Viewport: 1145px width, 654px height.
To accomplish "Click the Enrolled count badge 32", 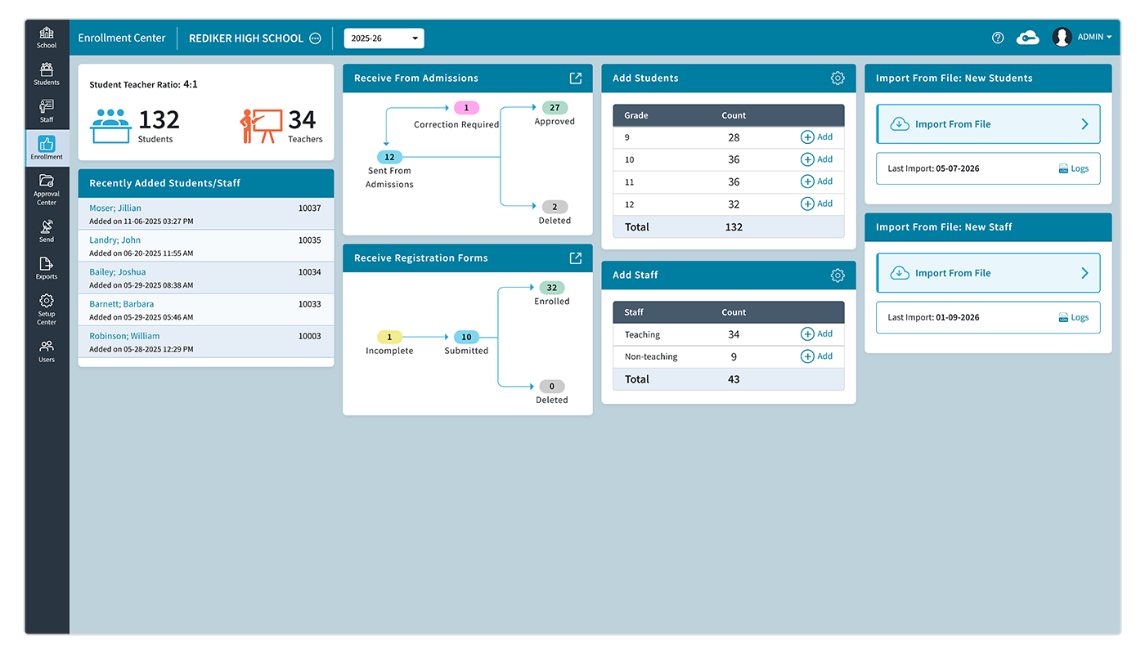I will click(551, 288).
